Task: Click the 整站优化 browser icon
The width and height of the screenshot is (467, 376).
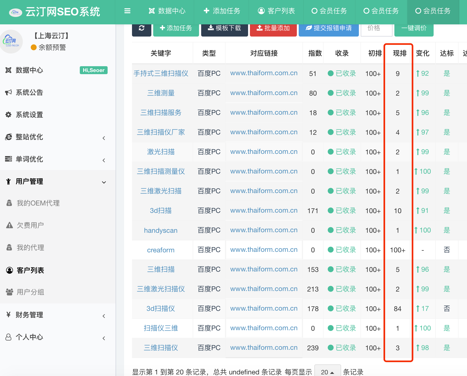Action: [x=8, y=137]
